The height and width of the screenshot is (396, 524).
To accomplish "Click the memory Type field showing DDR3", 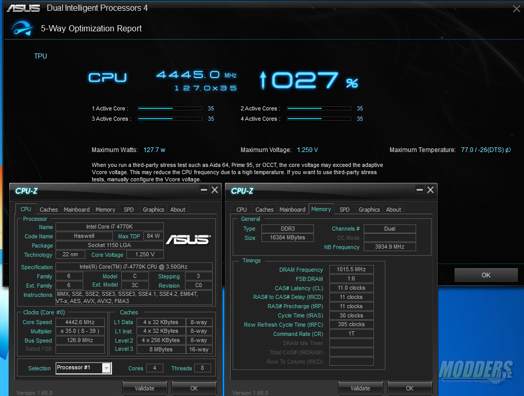I will tap(288, 229).
